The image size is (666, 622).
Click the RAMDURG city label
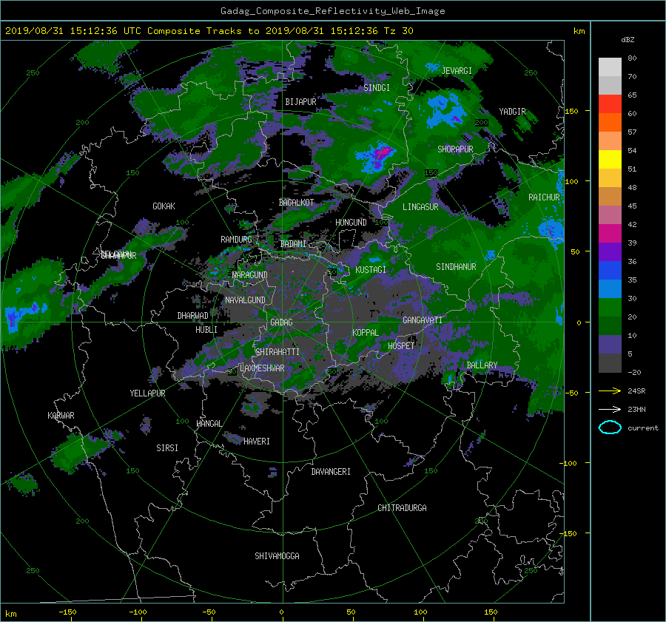click(236, 240)
